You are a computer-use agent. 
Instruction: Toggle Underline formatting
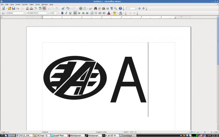coord(70,13)
